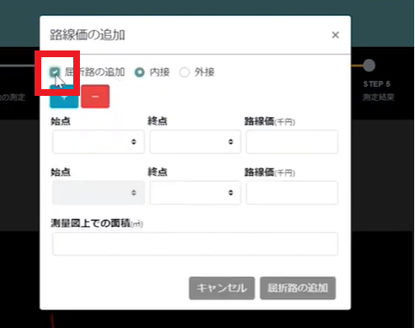Close the 路線価の追加 dialog with X
415x328 pixels.
coord(335,35)
